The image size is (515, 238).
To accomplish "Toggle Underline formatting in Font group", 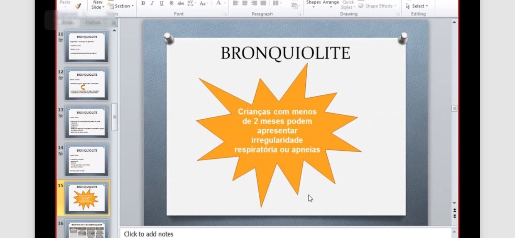I will click(x=161, y=3).
